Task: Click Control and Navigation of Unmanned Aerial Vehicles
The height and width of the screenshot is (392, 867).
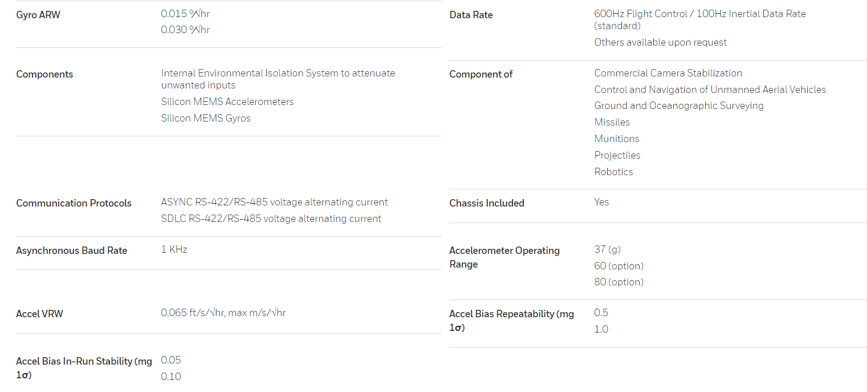Action: coord(710,90)
